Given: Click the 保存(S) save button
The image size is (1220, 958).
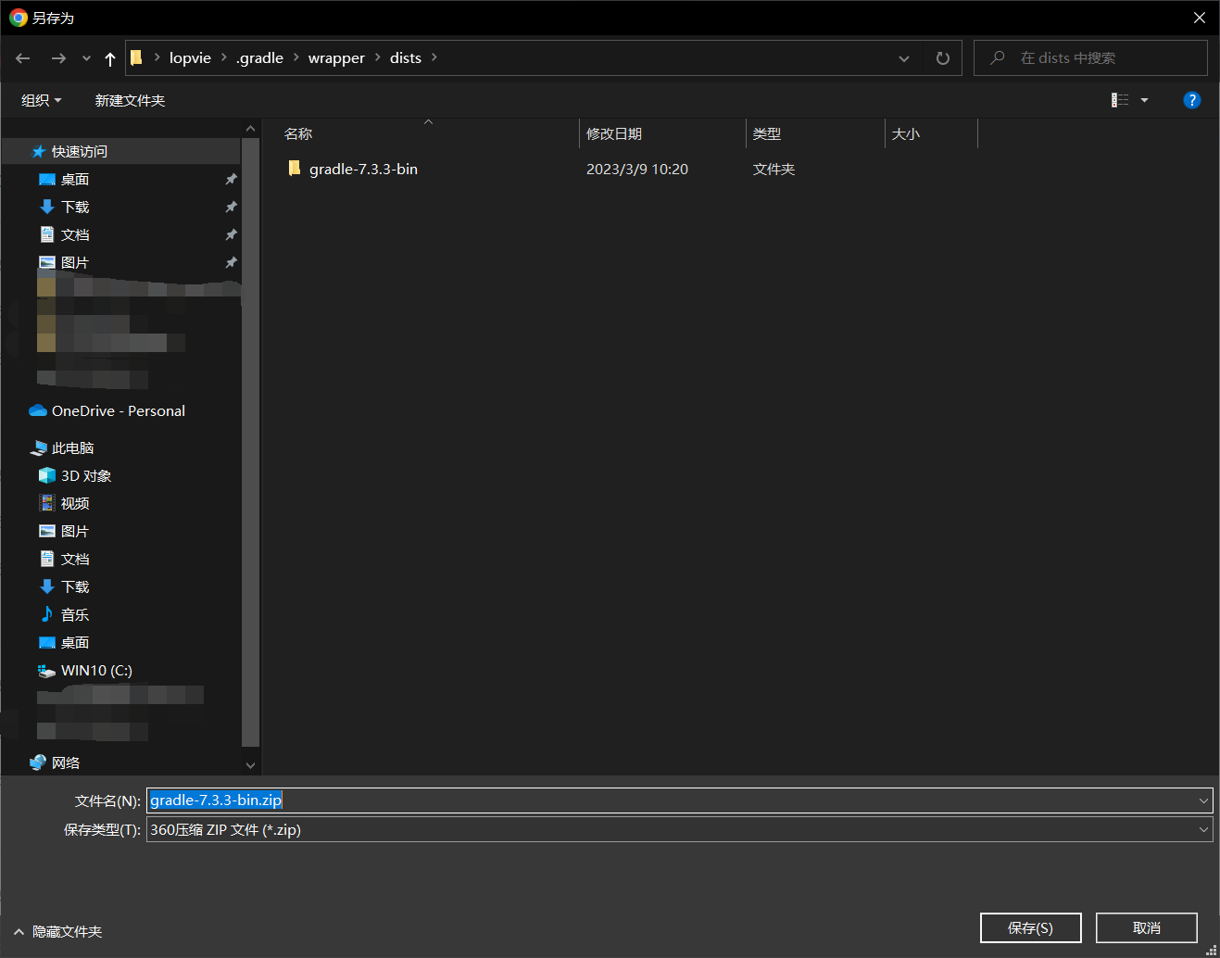Looking at the screenshot, I should [x=1030, y=927].
